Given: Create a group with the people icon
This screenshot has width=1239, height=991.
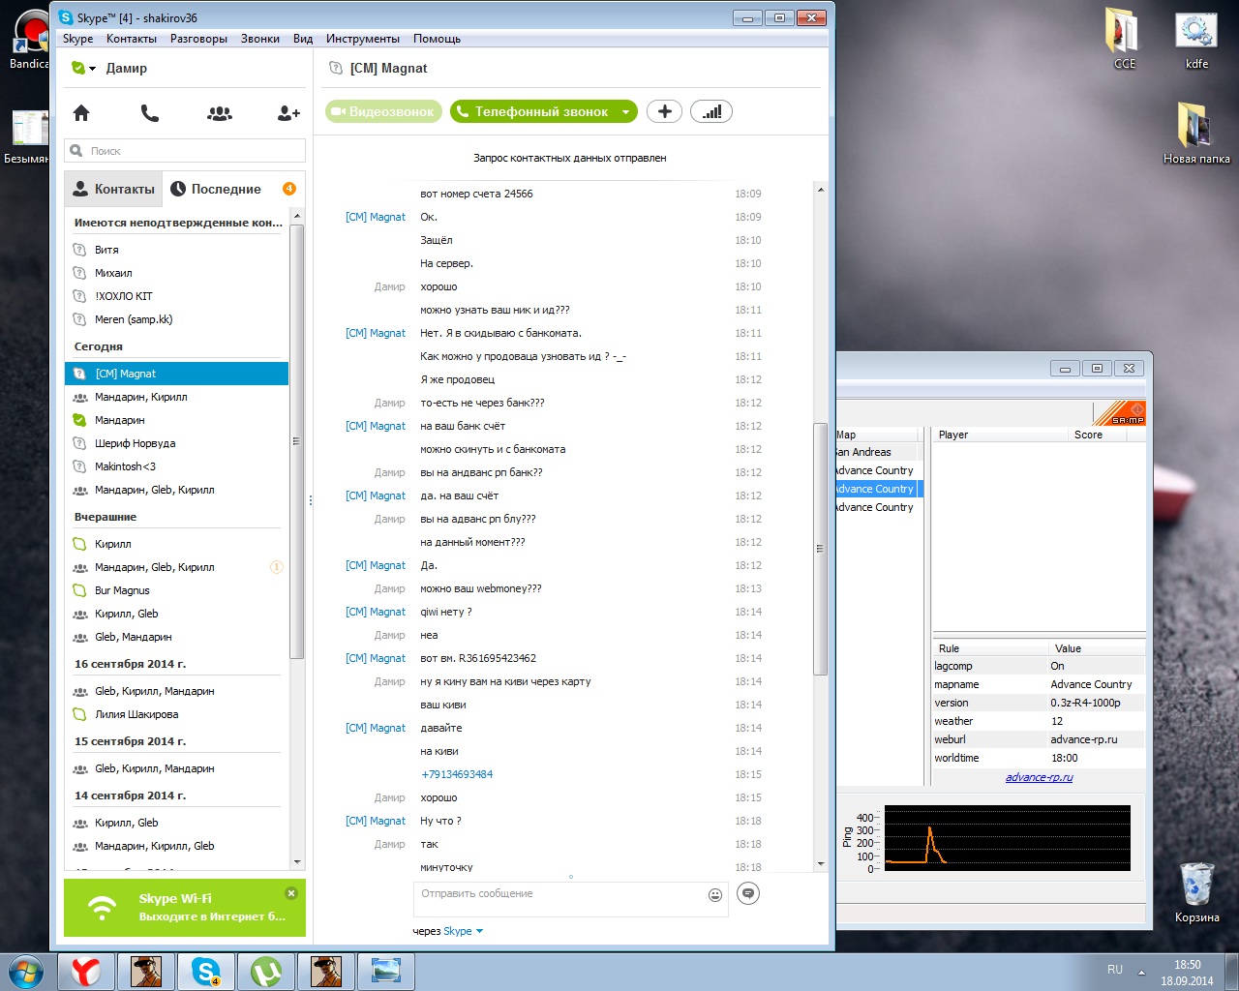Looking at the screenshot, I should [x=220, y=113].
